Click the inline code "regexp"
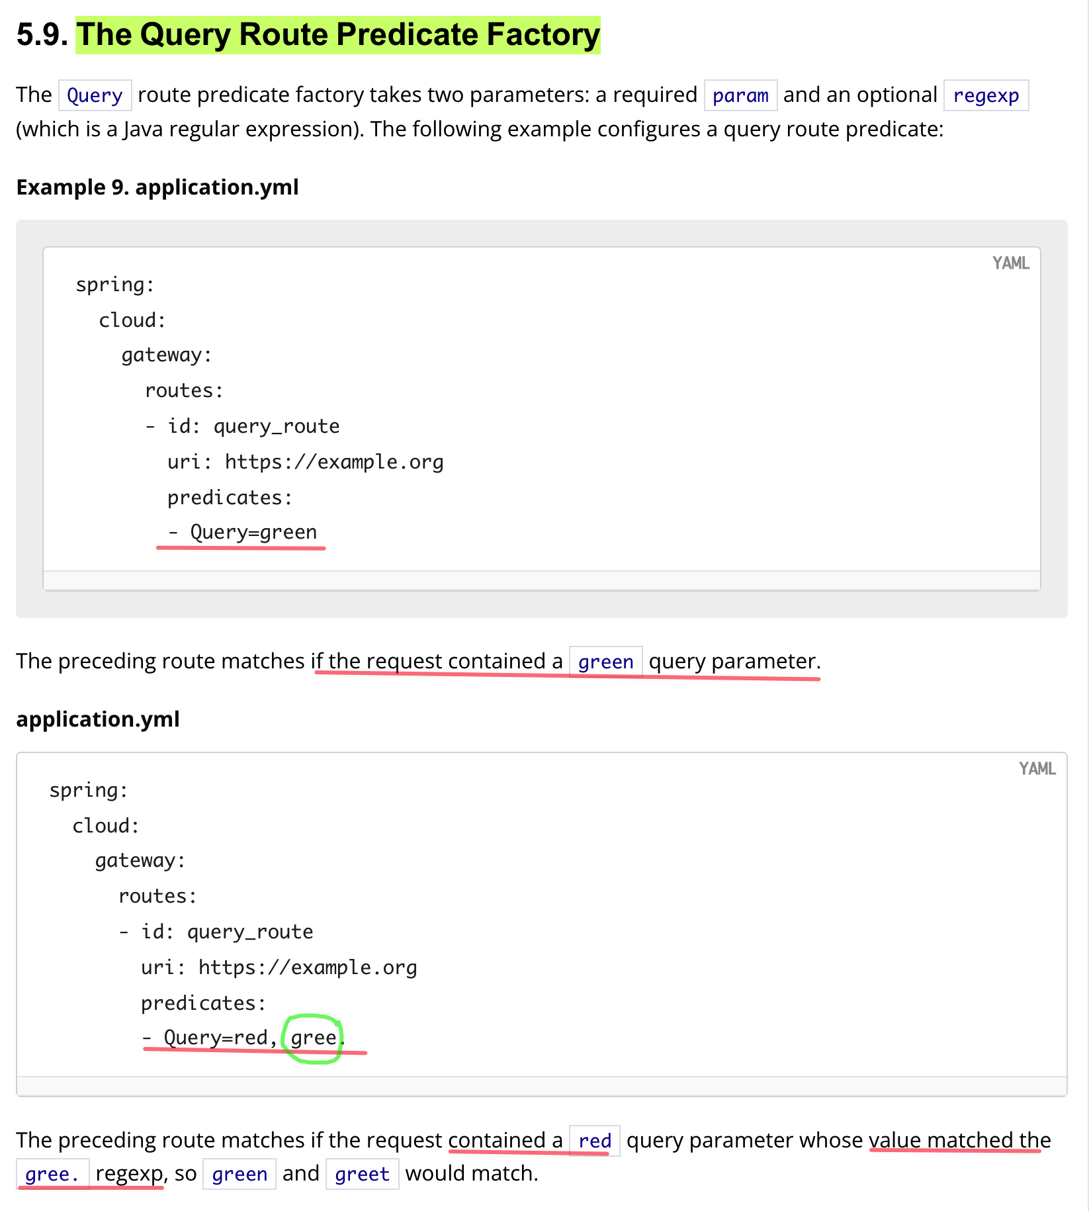 click(986, 95)
